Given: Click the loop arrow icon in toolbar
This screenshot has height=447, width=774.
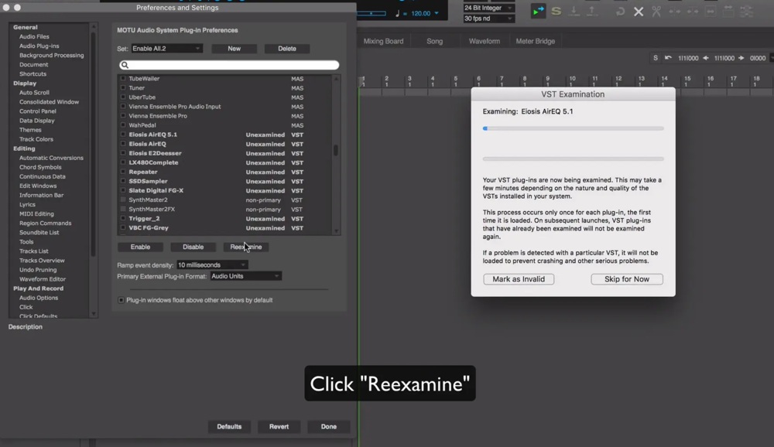Looking at the screenshot, I should tap(621, 12).
